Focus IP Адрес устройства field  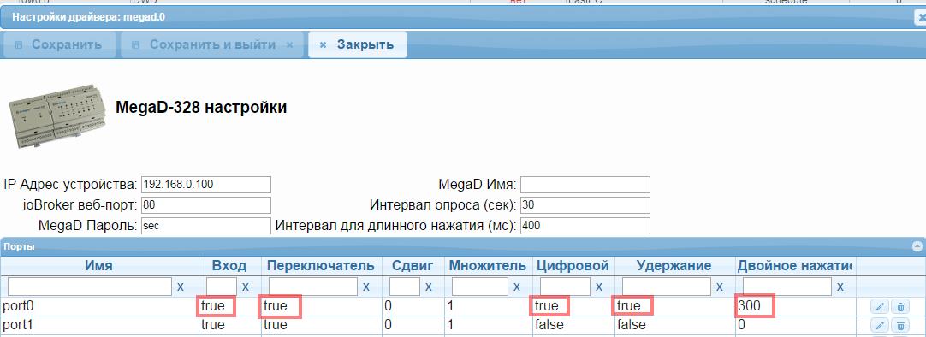(x=206, y=185)
